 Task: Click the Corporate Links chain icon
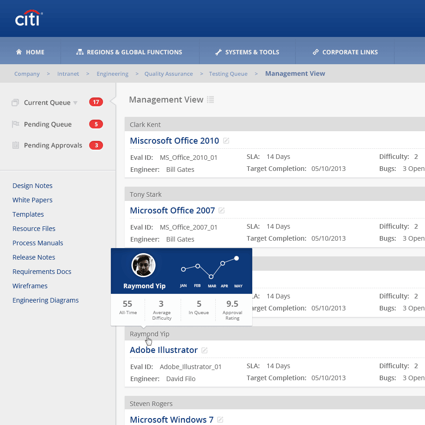click(x=316, y=52)
